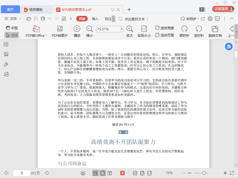Image resolution: width=238 pixels, height=178 pixels.
Task: Set view to actual size 实际大小
Action: pos(144,31)
